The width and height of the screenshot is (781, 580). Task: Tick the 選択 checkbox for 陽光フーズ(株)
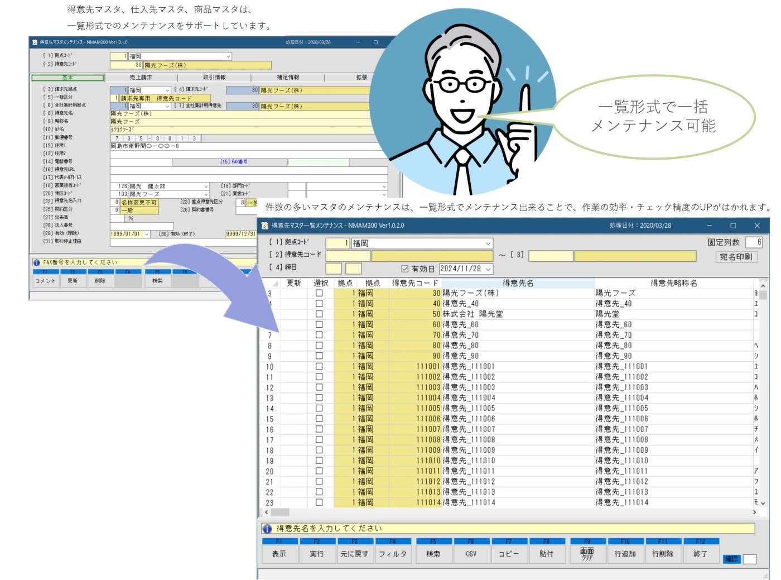319,293
